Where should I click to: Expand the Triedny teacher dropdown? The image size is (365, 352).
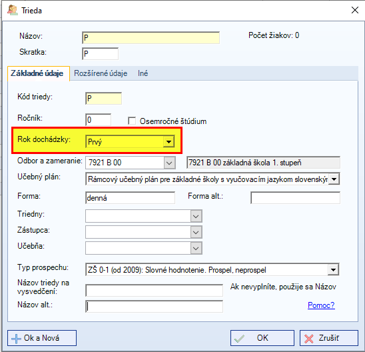click(196, 216)
